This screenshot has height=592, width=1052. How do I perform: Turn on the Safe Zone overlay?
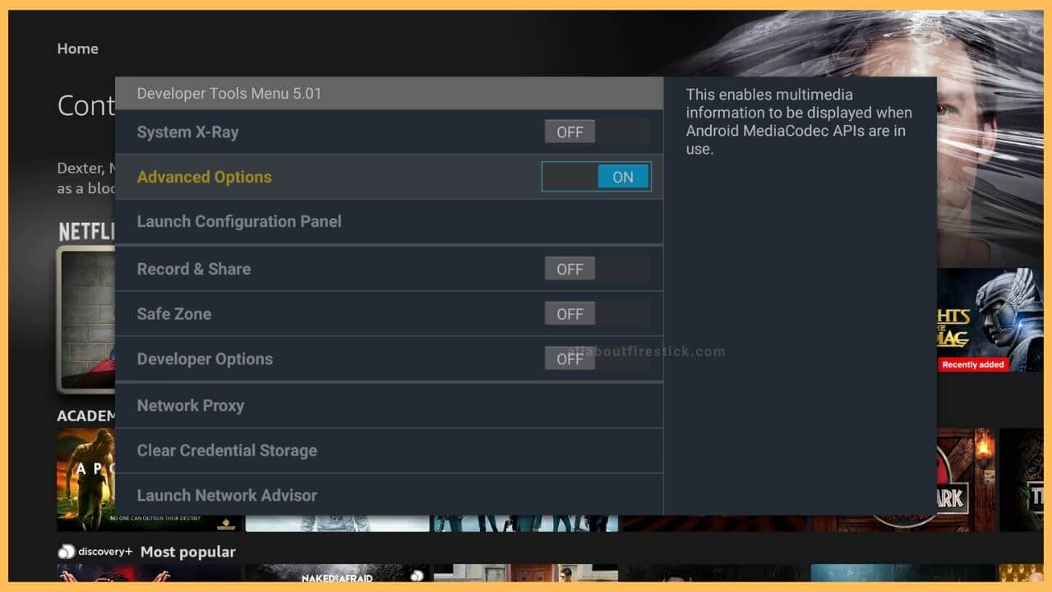click(x=570, y=313)
